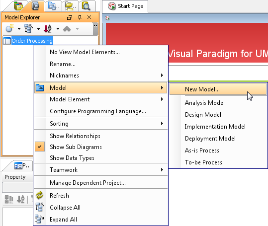The width and height of the screenshot is (268, 226).
Task: Click the Start Page tab icon
Action: pyautogui.click(x=112, y=6)
